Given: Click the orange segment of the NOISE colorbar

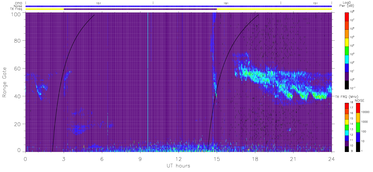Looking at the screenshot, I should [x=358, y=118].
